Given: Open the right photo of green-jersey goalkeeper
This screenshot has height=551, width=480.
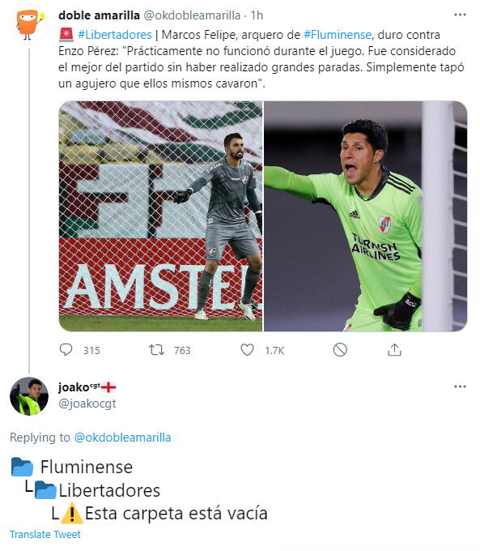Looking at the screenshot, I should [366, 216].
